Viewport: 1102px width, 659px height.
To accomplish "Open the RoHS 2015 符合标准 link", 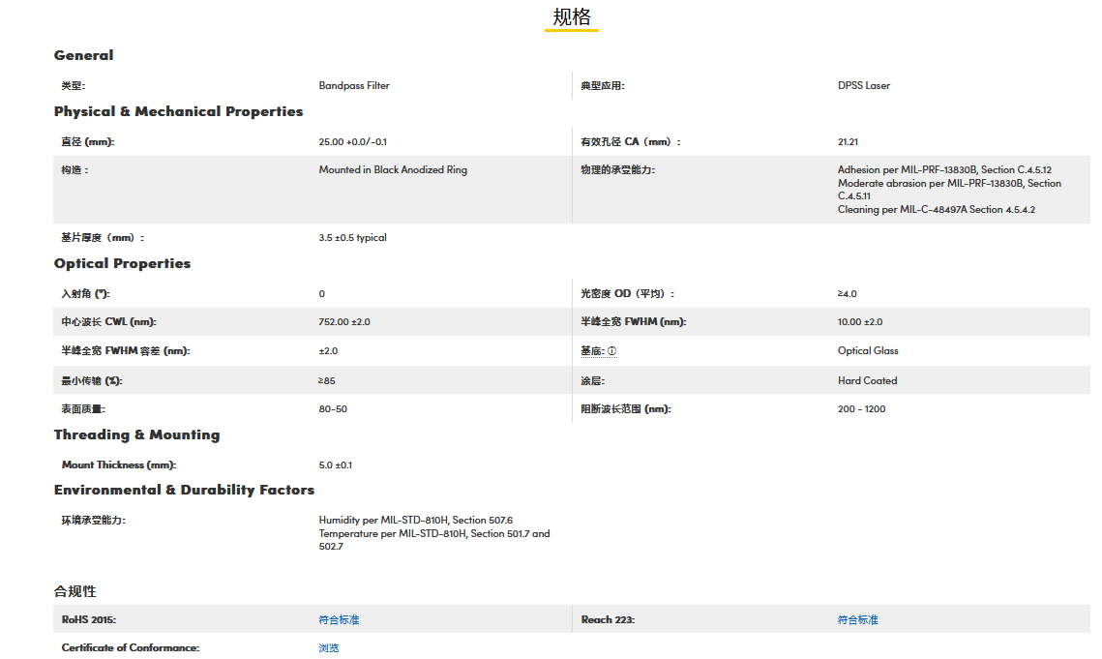I will (339, 619).
